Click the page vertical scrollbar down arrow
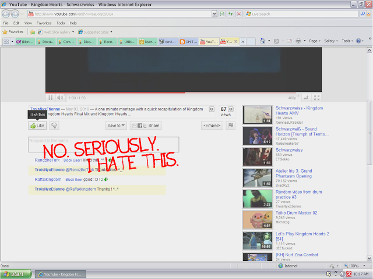Image resolution: width=373 pixels, height=279 pixels. tap(369, 258)
